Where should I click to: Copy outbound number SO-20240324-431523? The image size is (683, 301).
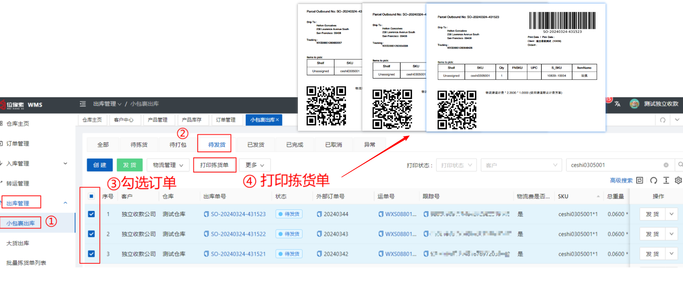[x=206, y=214]
